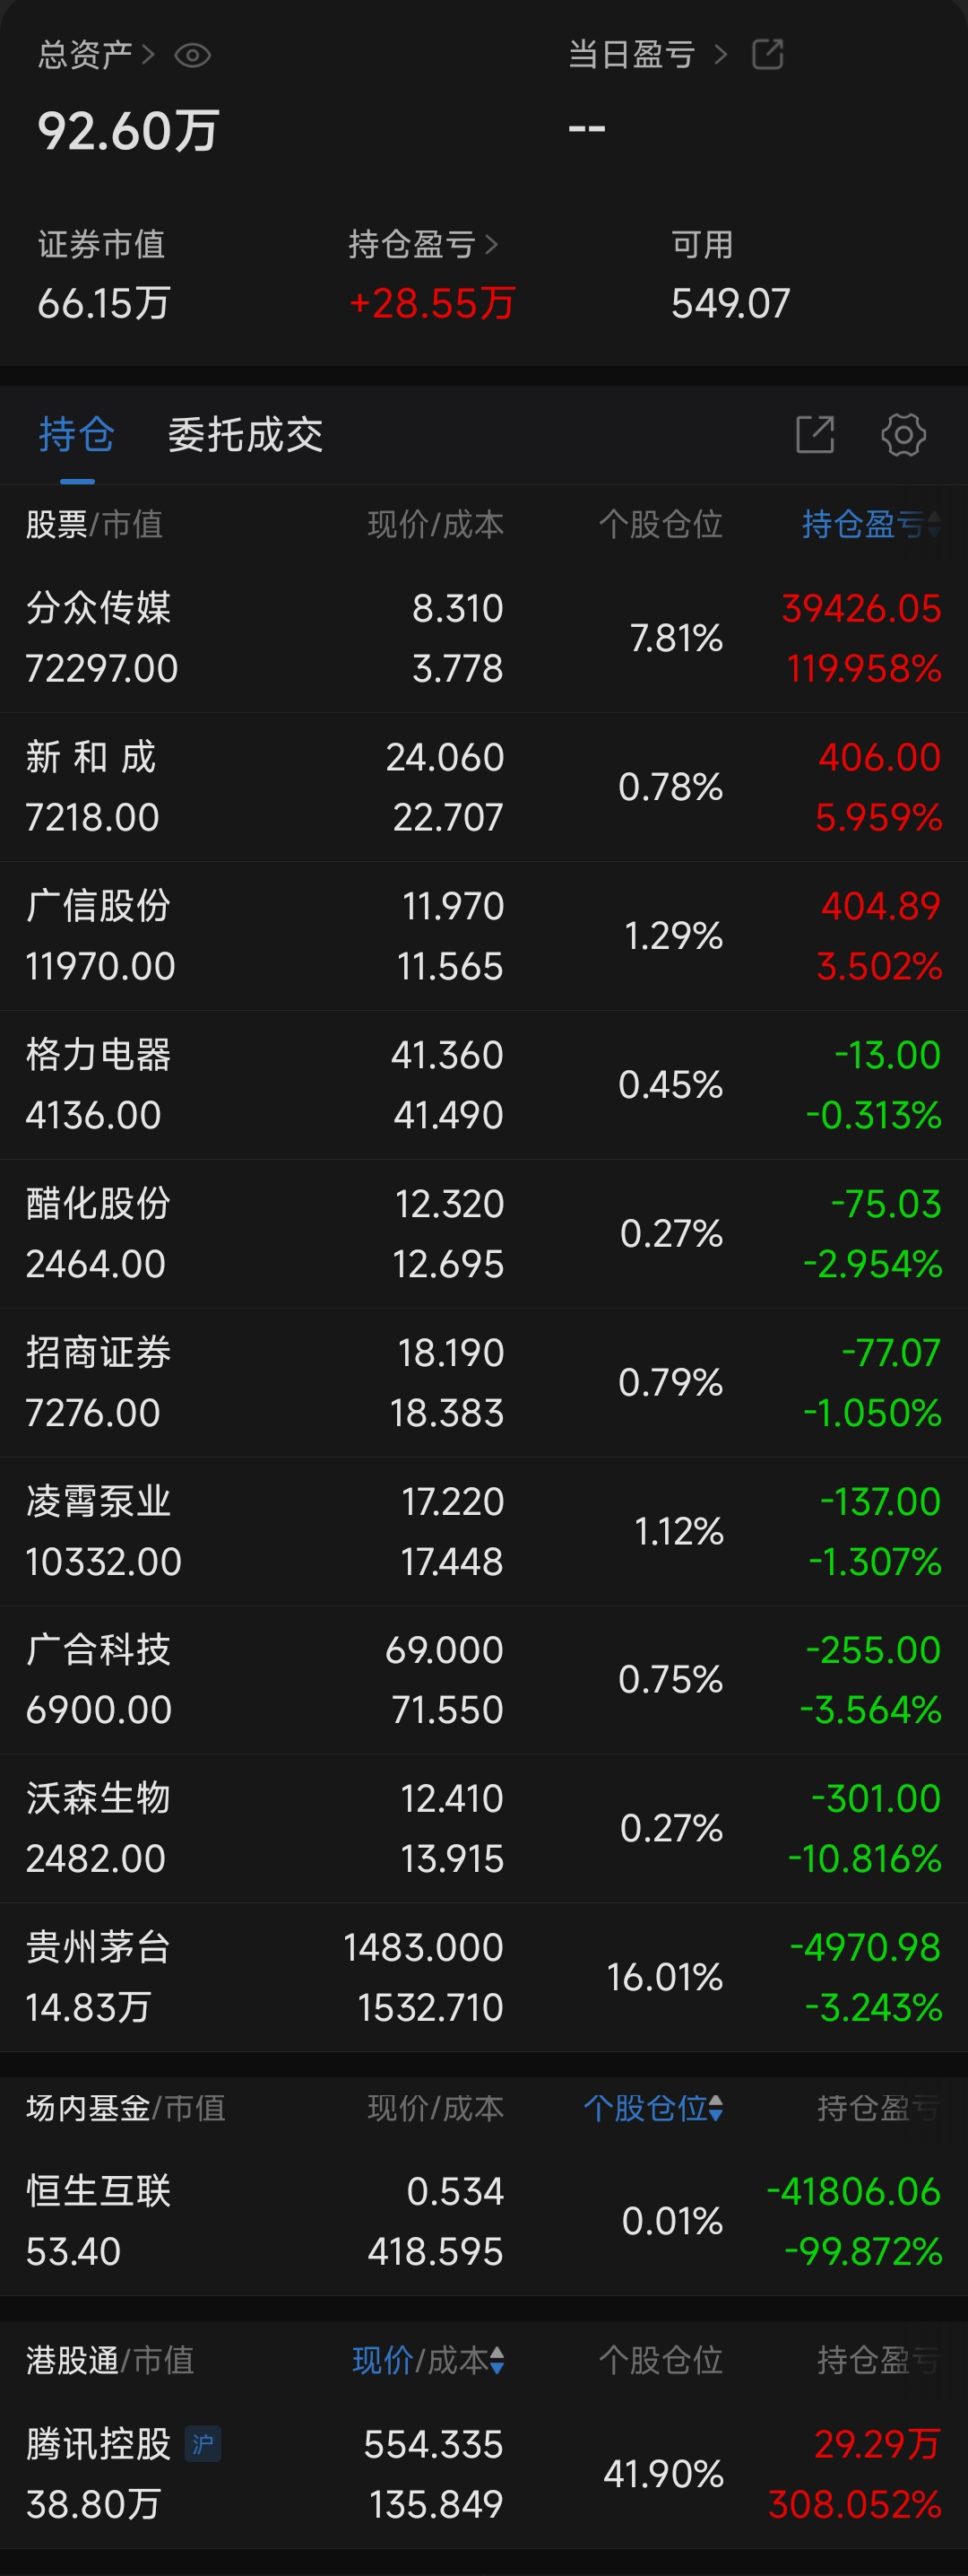This screenshot has width=968, height=2576.
Task: Sort funds by 个股仓位 arrows
Action: point(715,2108)
